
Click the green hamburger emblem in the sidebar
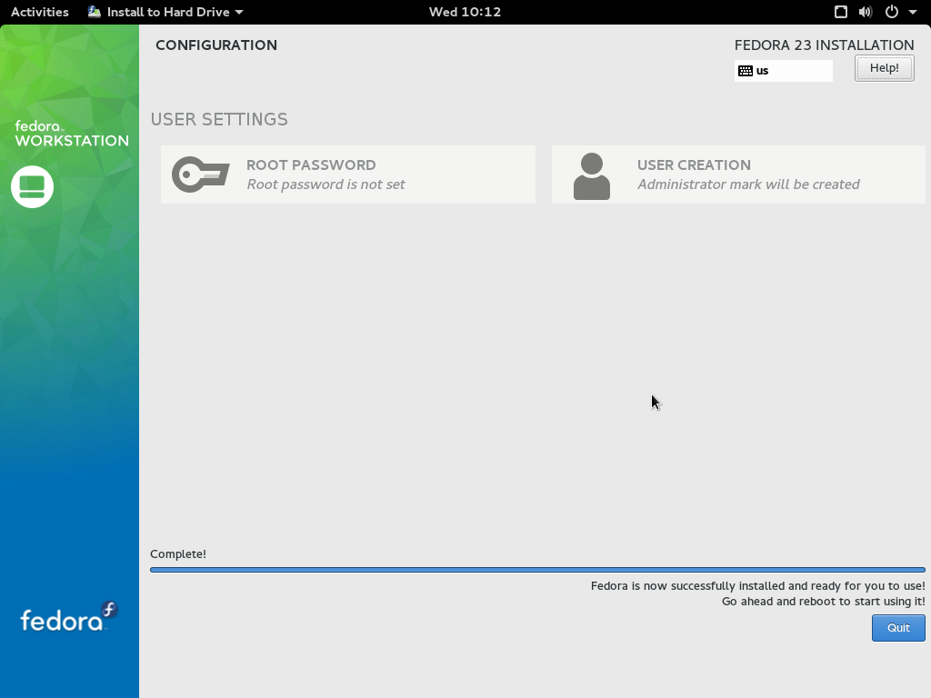(32, 186)
